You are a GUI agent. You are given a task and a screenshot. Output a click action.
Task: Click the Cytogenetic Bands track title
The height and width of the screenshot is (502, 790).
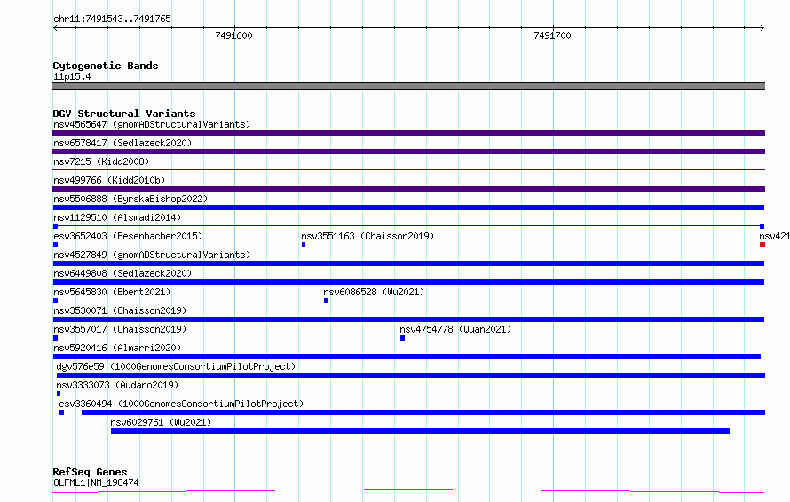[x=106, y=66]
